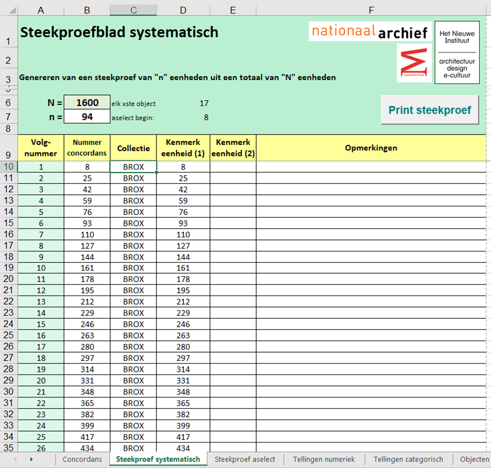Select row 10 header
The width and height of the screenshot is (491, 468).
pos(9,167)
